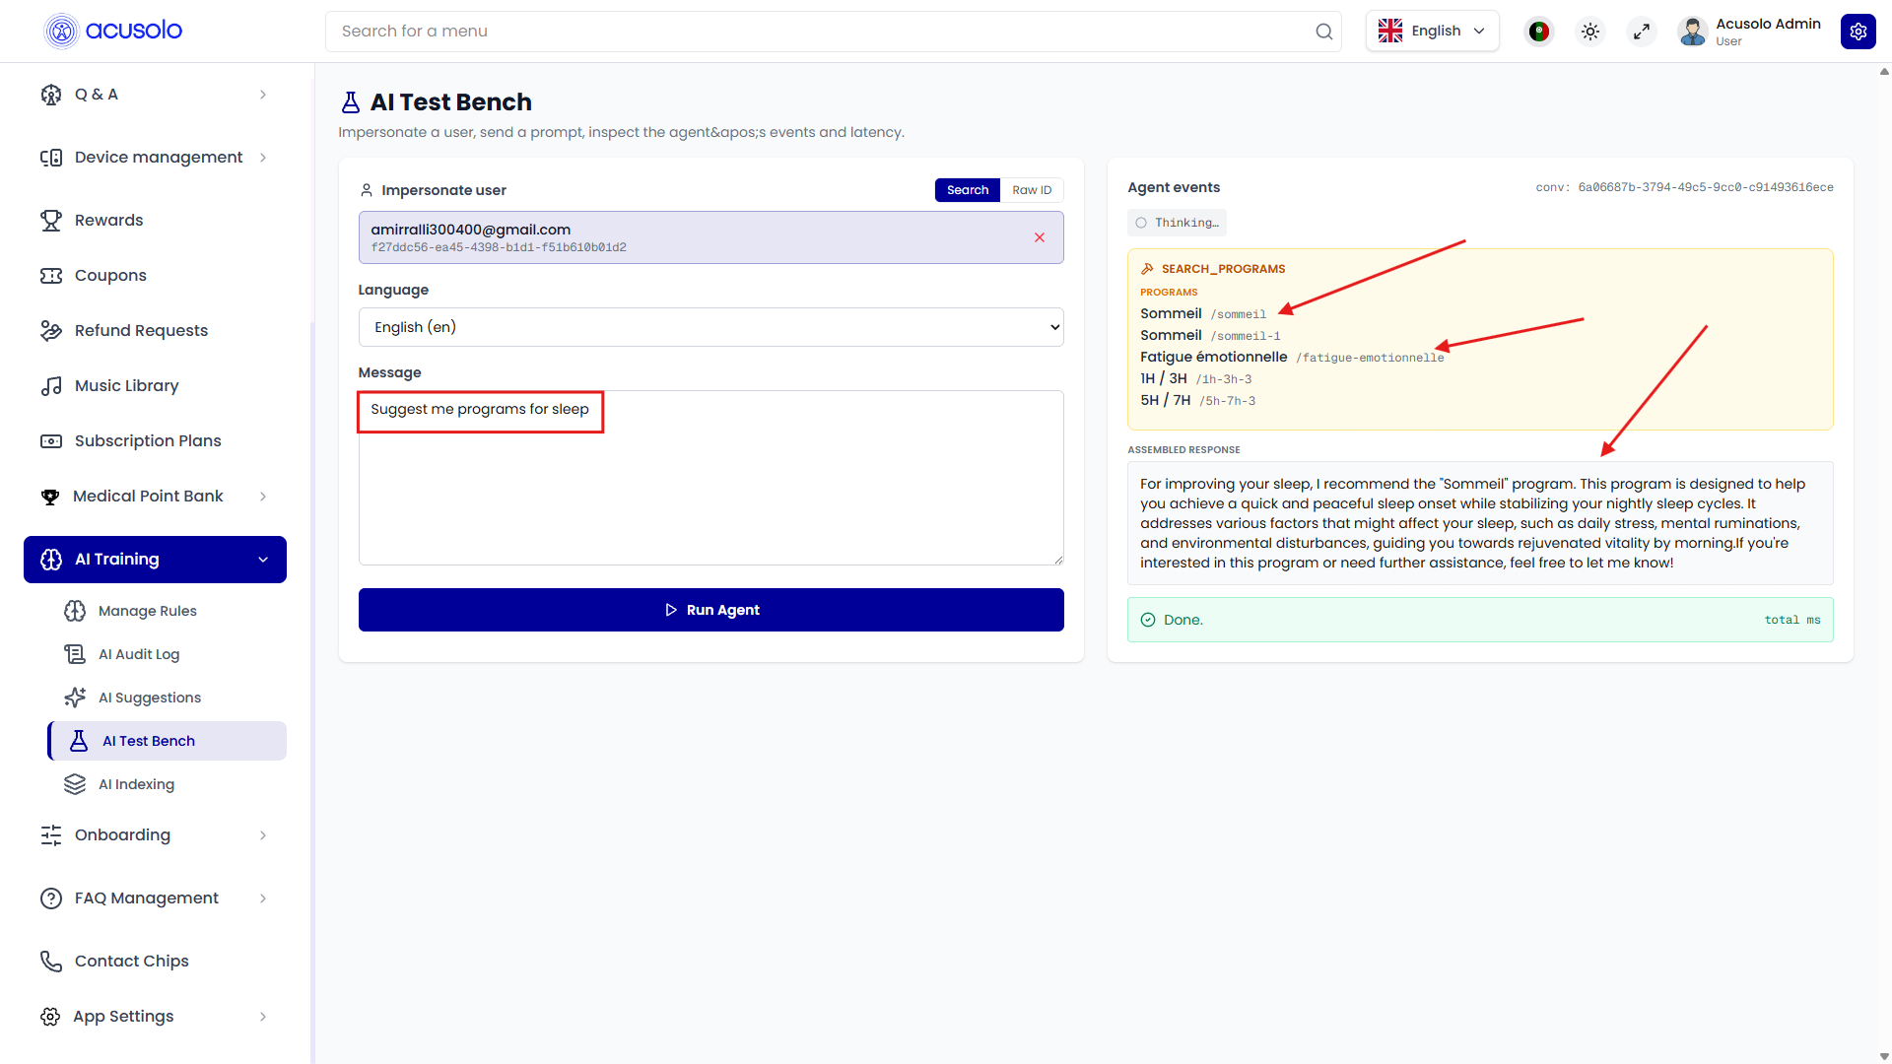Switch impersonate mode to Search

pos(967,190)
